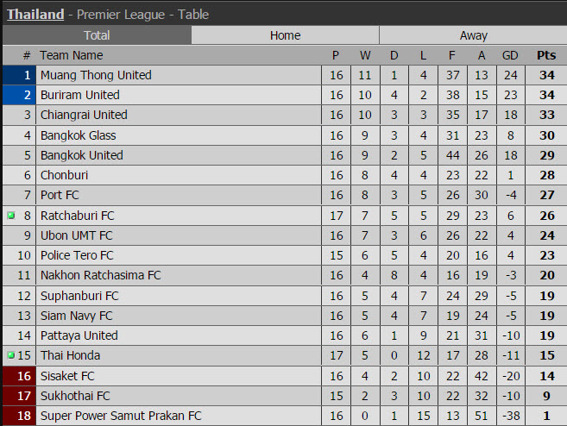This screenshot has height=426, width=567.
Task: Click Nakhon Ratchasima FC team name
Action: [100, 275]
